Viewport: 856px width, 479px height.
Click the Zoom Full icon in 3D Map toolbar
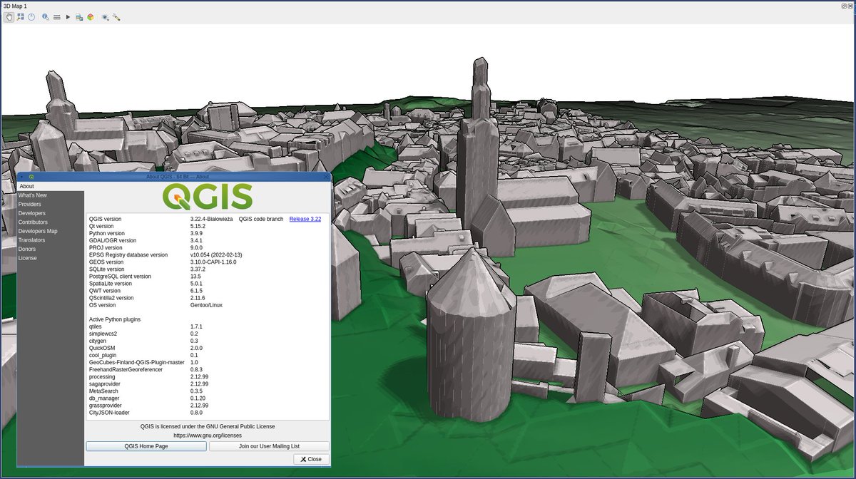pos(21,17)
